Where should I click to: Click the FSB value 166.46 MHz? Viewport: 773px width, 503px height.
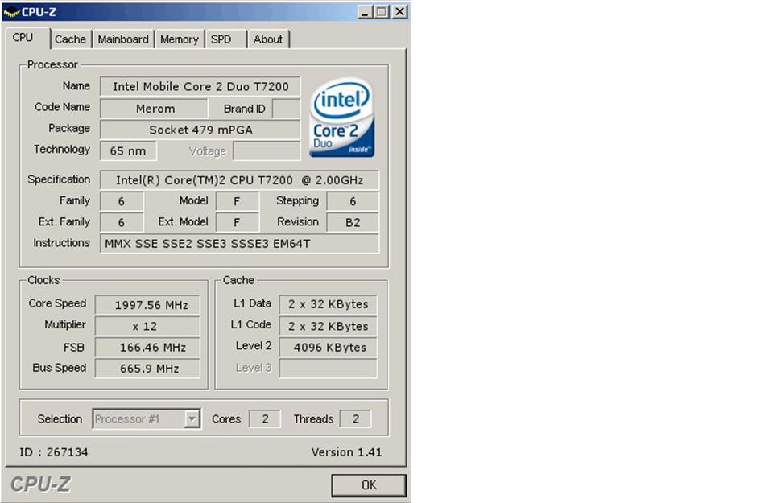[x=147, y=348]
